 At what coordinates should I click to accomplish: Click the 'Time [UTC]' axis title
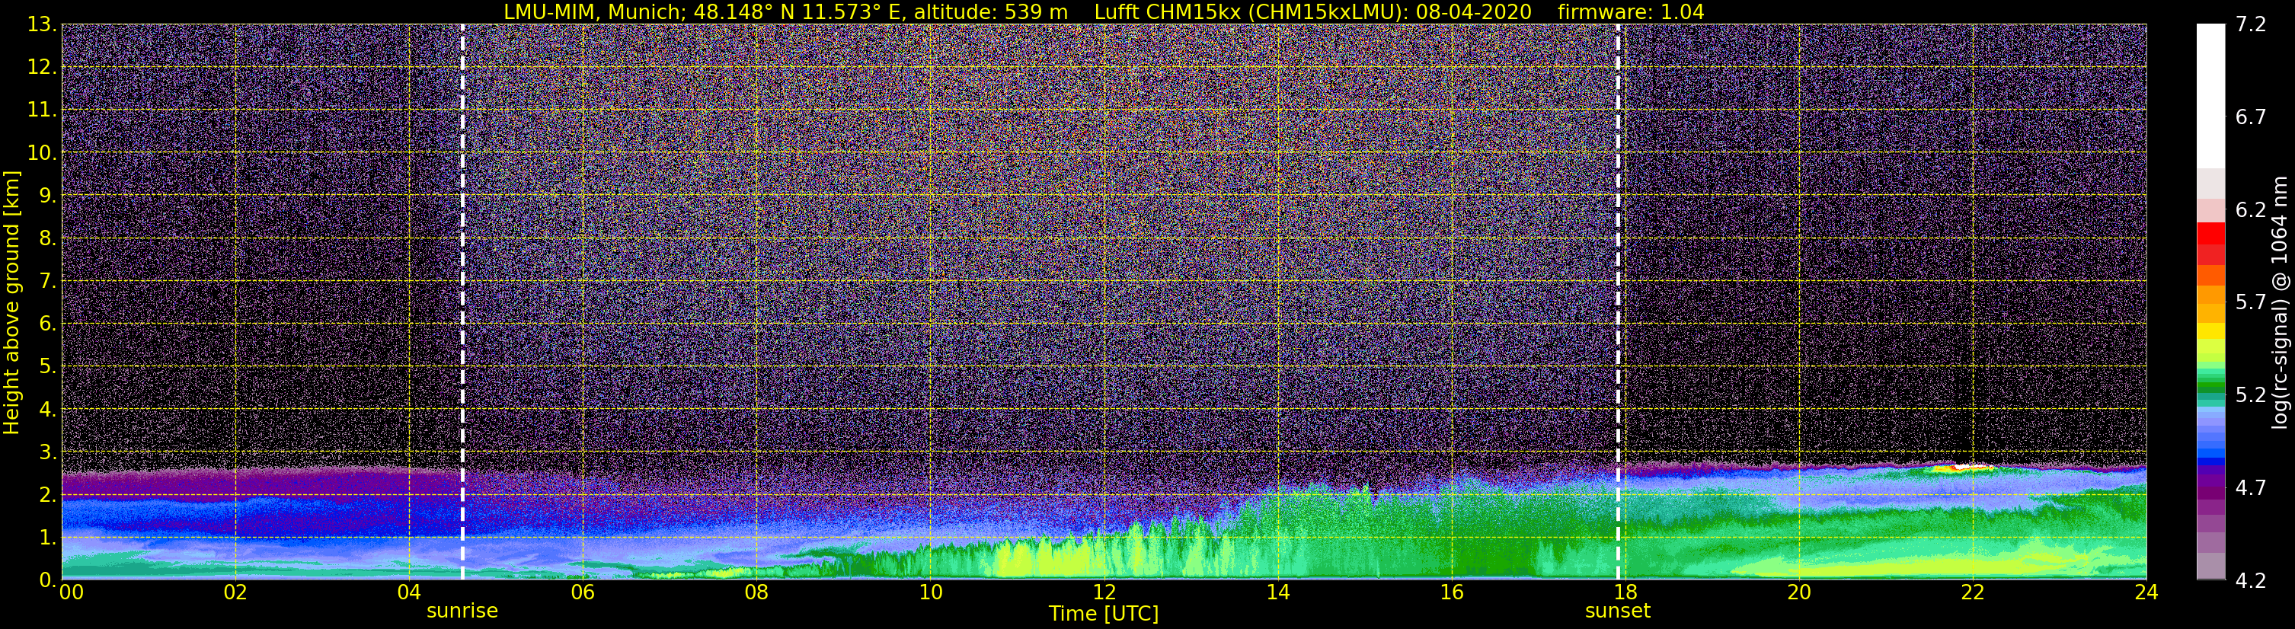(1103, 613)
